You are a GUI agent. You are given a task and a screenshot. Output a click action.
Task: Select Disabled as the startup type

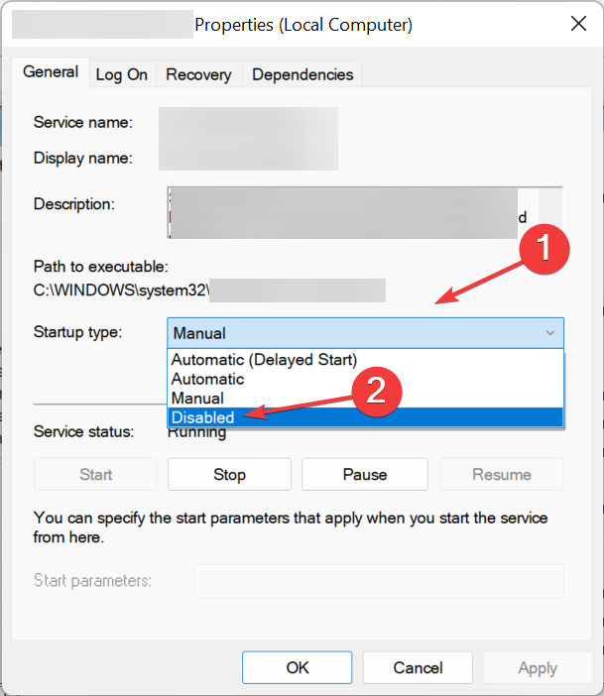(202, 417)
